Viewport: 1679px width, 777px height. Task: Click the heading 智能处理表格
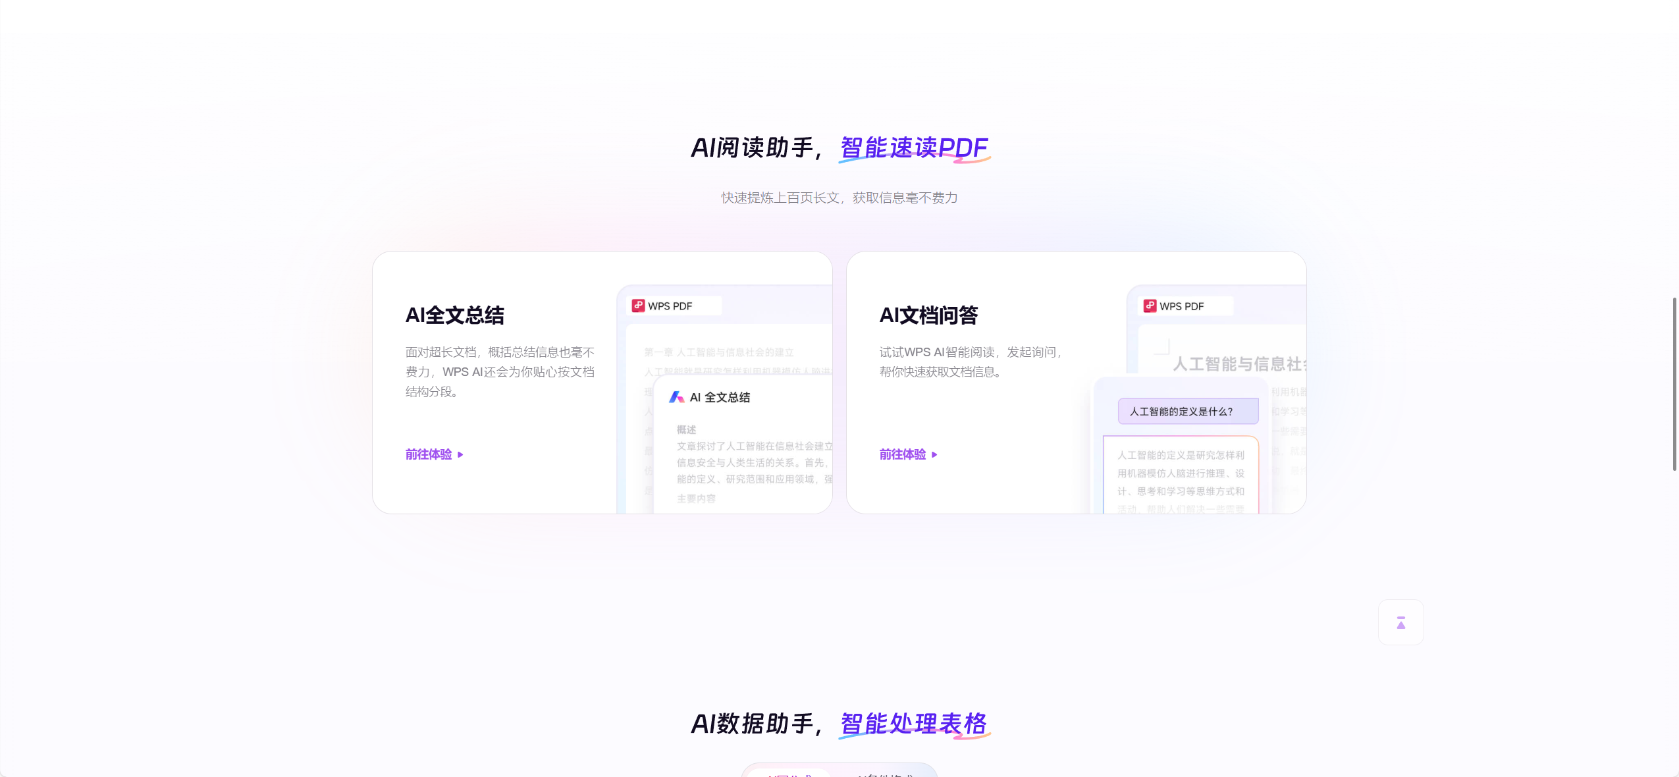(x=915, y=724)
